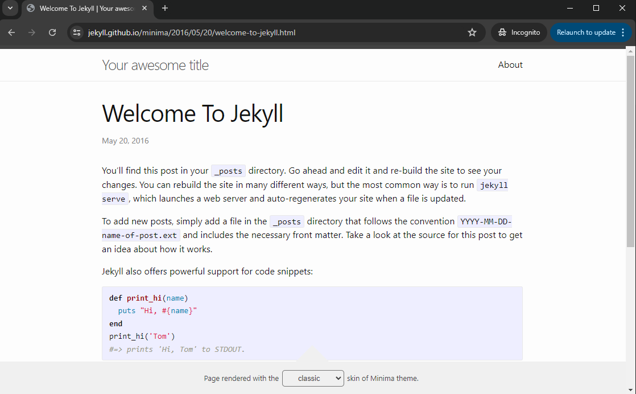The image size is (636, 394).
Task: Open the About page link
Action: pyautogui.click(x=510, y=65)
